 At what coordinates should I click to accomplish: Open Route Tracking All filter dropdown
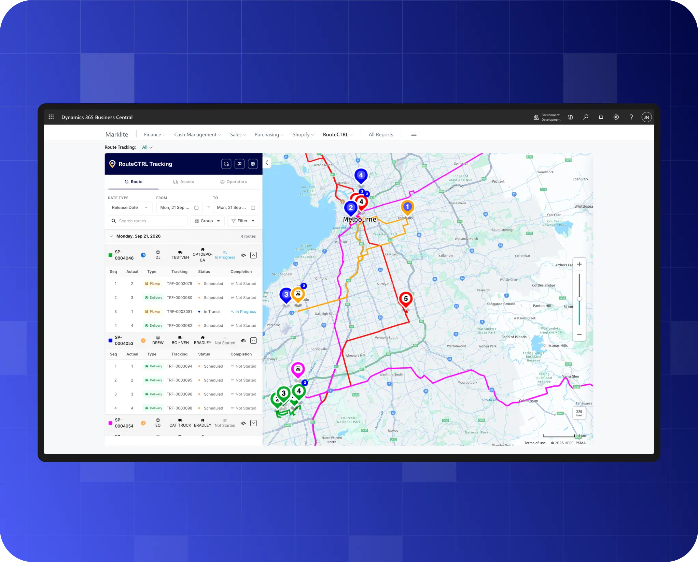tap(147, 147)
